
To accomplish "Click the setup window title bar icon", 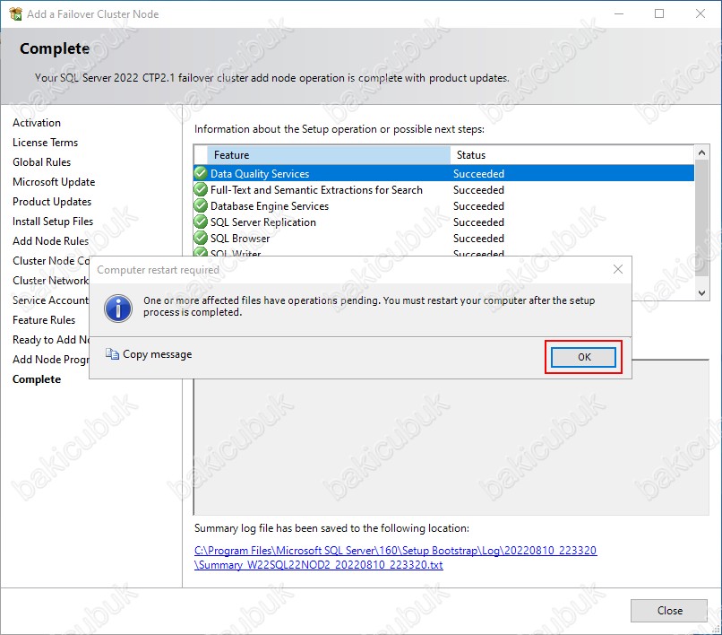I will pos(15,13).
